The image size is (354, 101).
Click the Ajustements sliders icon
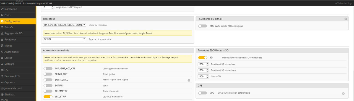[2, 52]
